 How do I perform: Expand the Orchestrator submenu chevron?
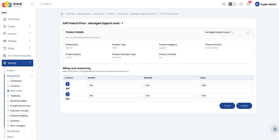[32, 131]
